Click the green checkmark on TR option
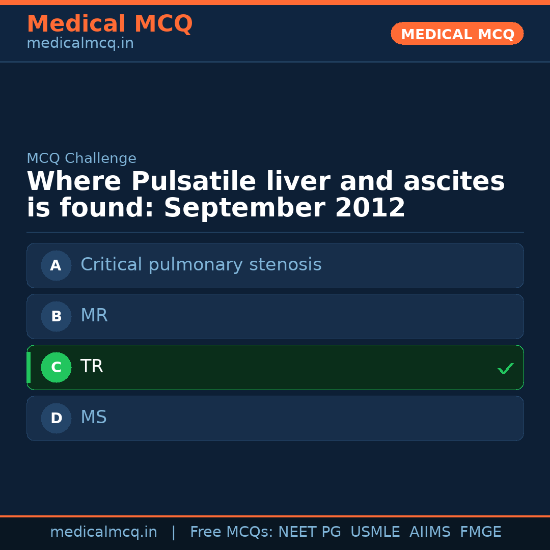 tap(505, 368)
